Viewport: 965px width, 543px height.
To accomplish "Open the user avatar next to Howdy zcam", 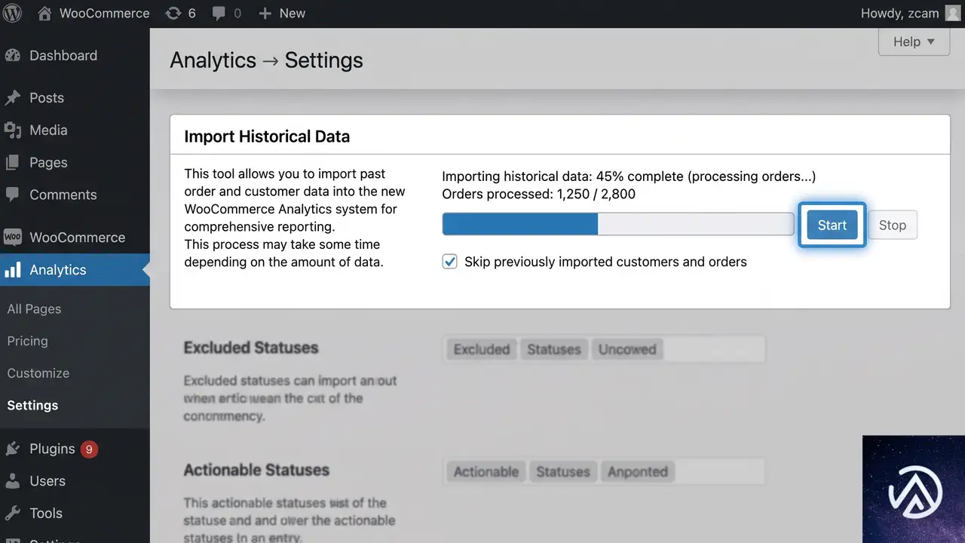I will (x=953, y=13).
